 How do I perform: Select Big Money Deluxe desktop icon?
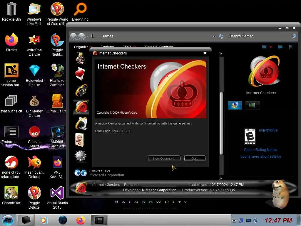[34, 106]
